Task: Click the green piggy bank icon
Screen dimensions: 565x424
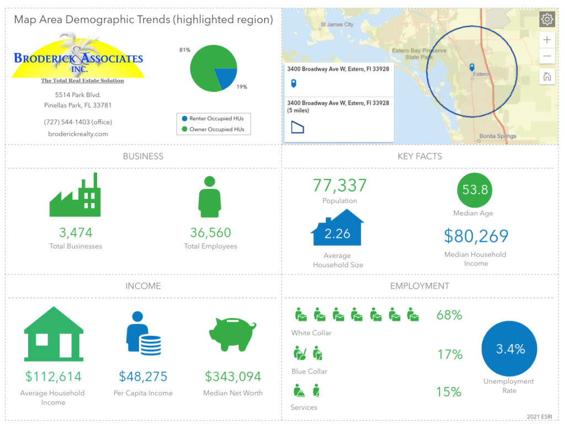Action: click(232, 333)
